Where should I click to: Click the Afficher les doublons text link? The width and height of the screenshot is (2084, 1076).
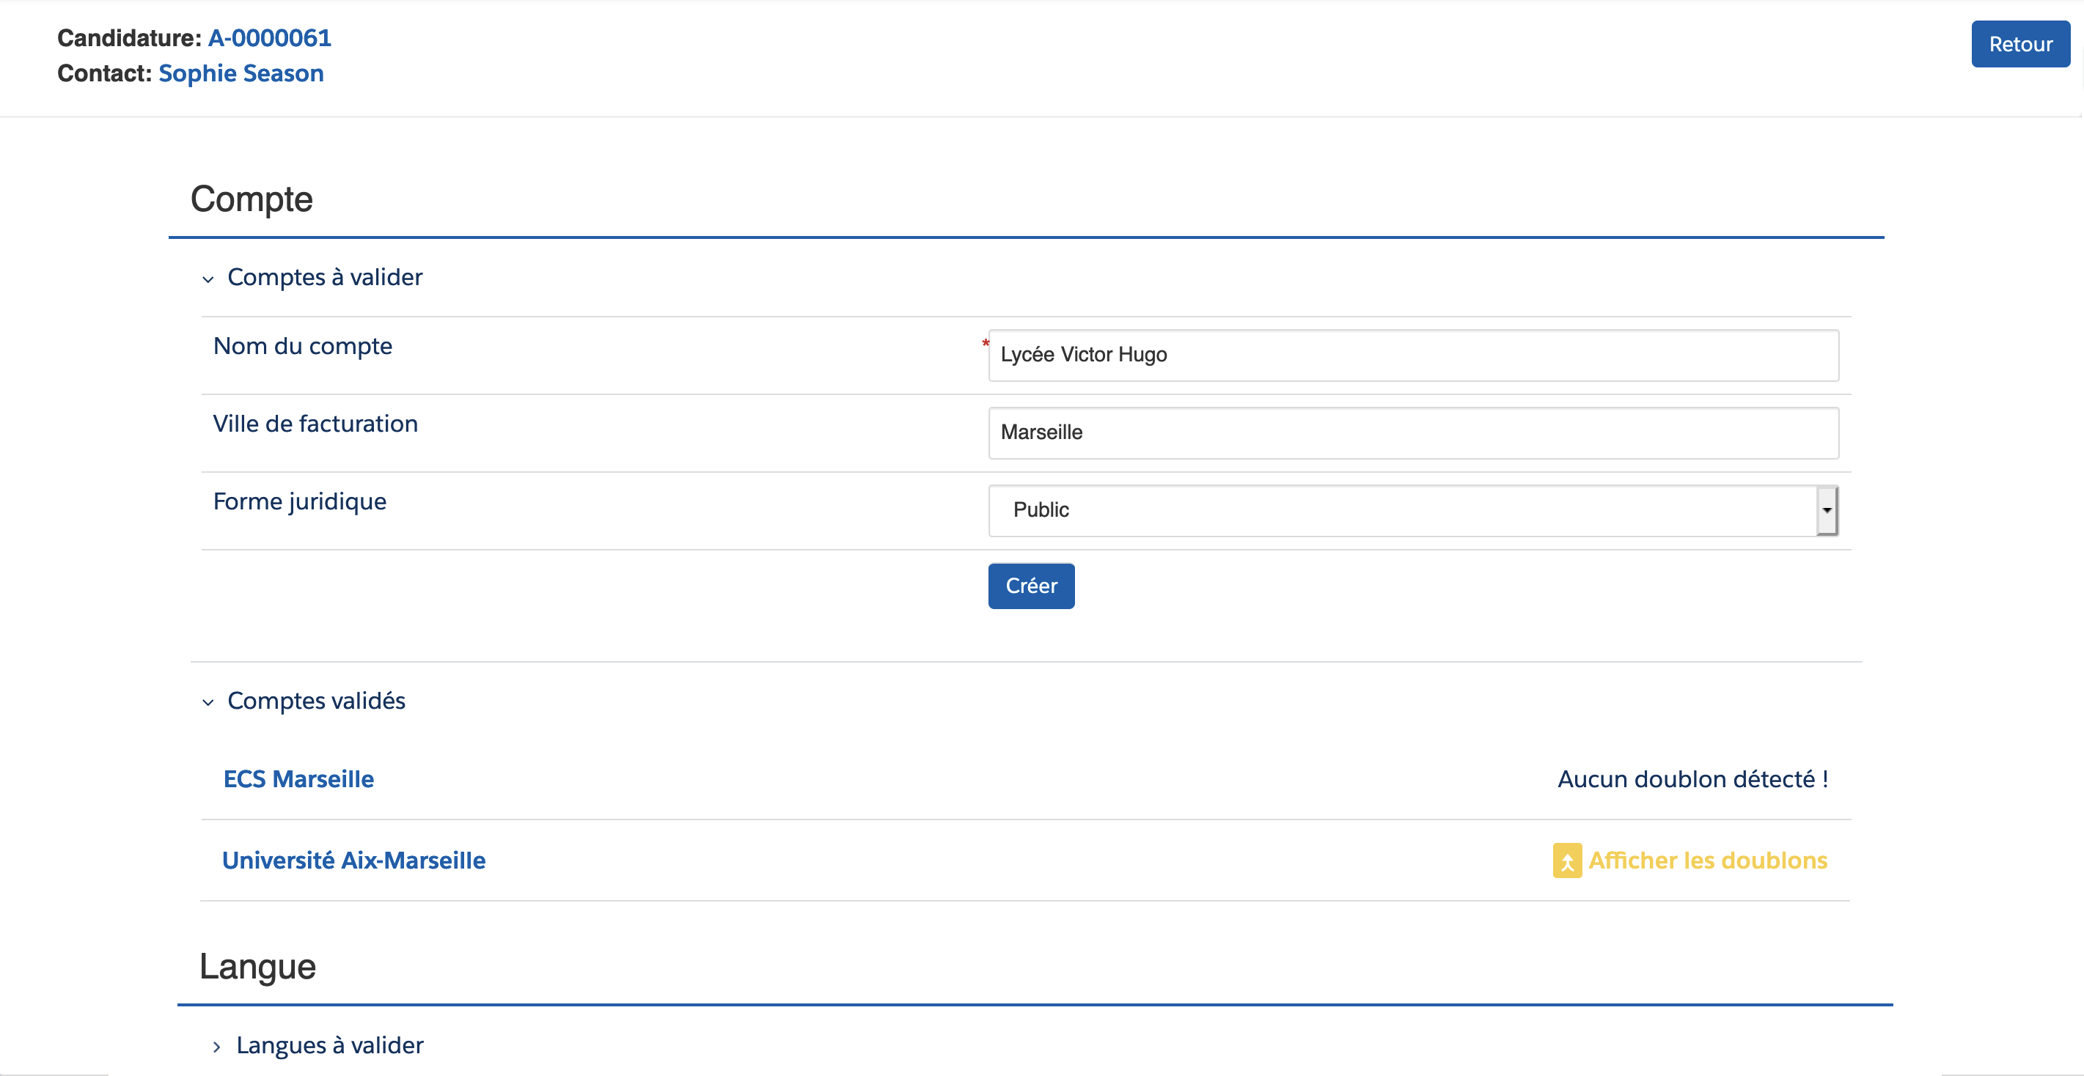point(1707,861)
